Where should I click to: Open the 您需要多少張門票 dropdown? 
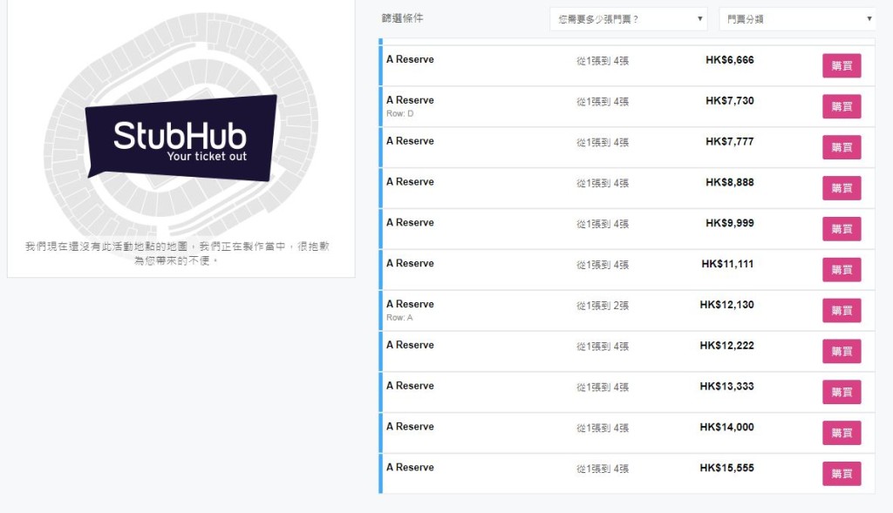626,17
